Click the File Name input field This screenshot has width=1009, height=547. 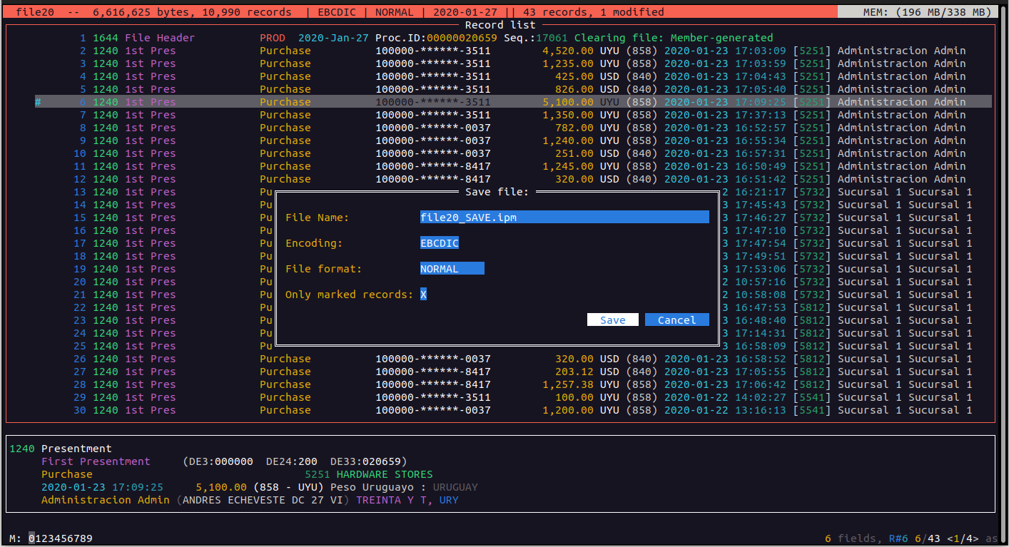pyautogui.click(x=564, y=218)
